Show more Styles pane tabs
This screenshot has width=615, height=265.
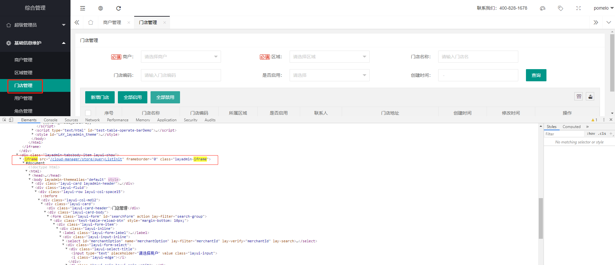pyautogui.click(x=587, y=127)
